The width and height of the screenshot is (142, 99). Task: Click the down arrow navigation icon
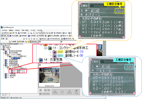(x=32, y=39)
